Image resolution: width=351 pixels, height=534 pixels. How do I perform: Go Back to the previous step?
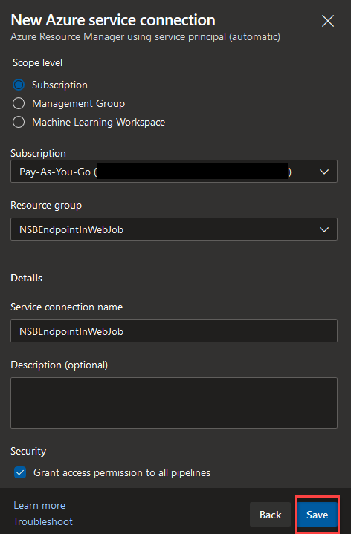click(x=270, y=515)
